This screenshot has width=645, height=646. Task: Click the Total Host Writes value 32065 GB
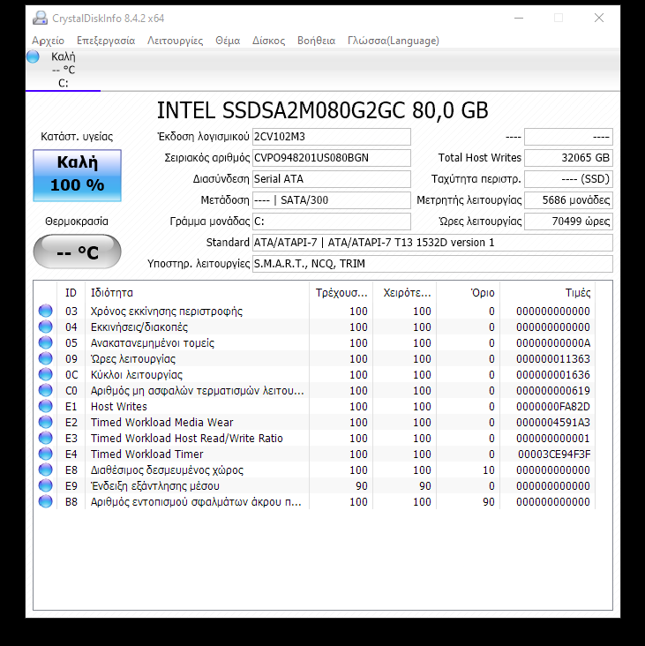[568, 158]
